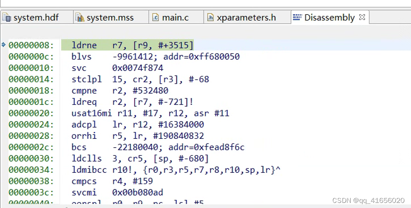The height and width of the screenshot is (208, 411).
Task: Select the orrhi r5 instruction
Action: [x=138, y=136]
